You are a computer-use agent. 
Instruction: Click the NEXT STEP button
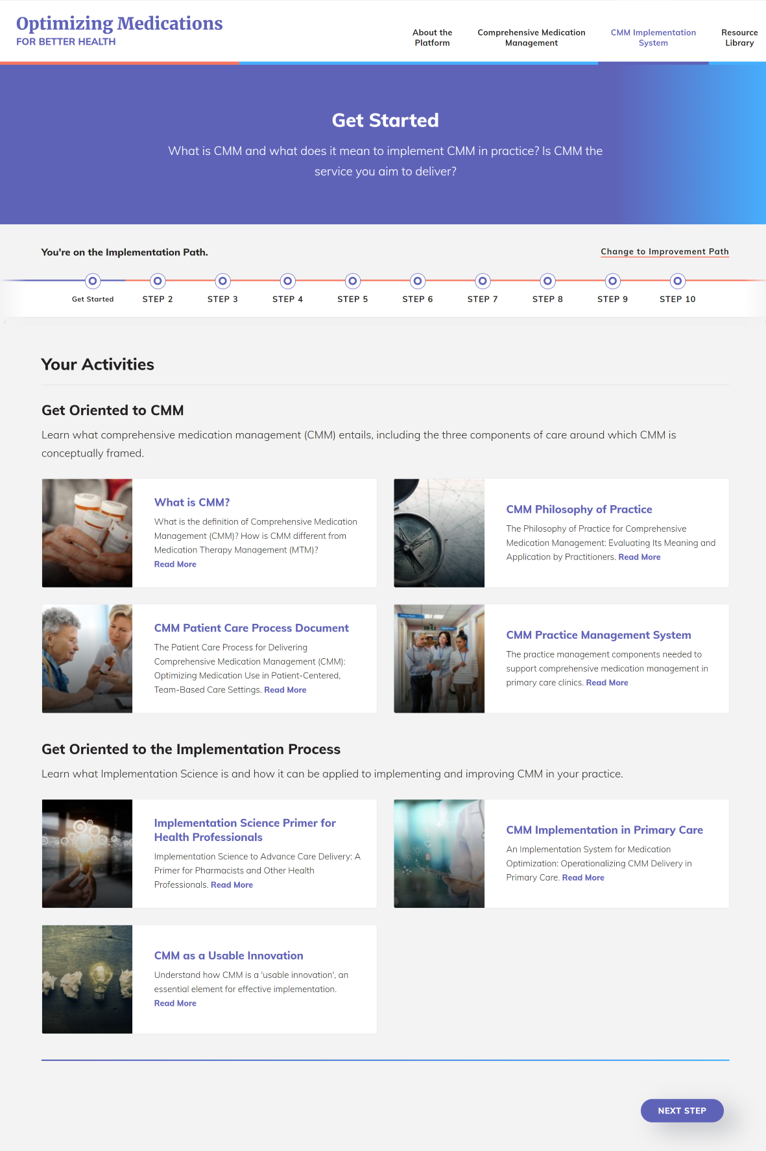[682, 1111]
